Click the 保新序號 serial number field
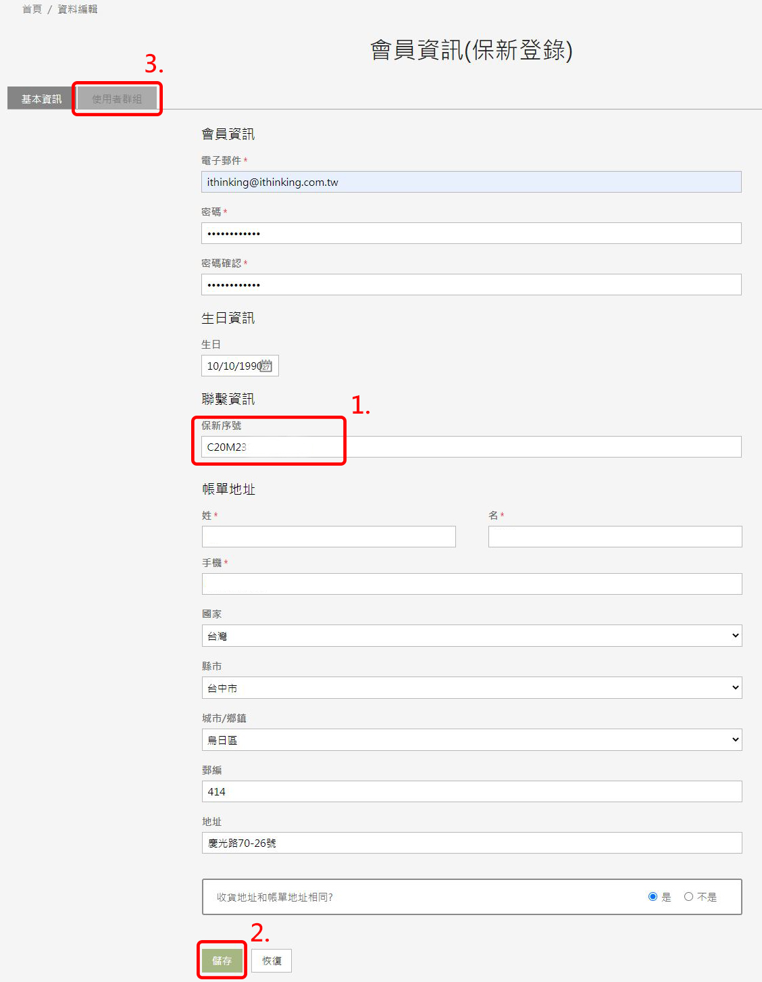The height and width of the screenshot is (982, 762). [471, 447]
